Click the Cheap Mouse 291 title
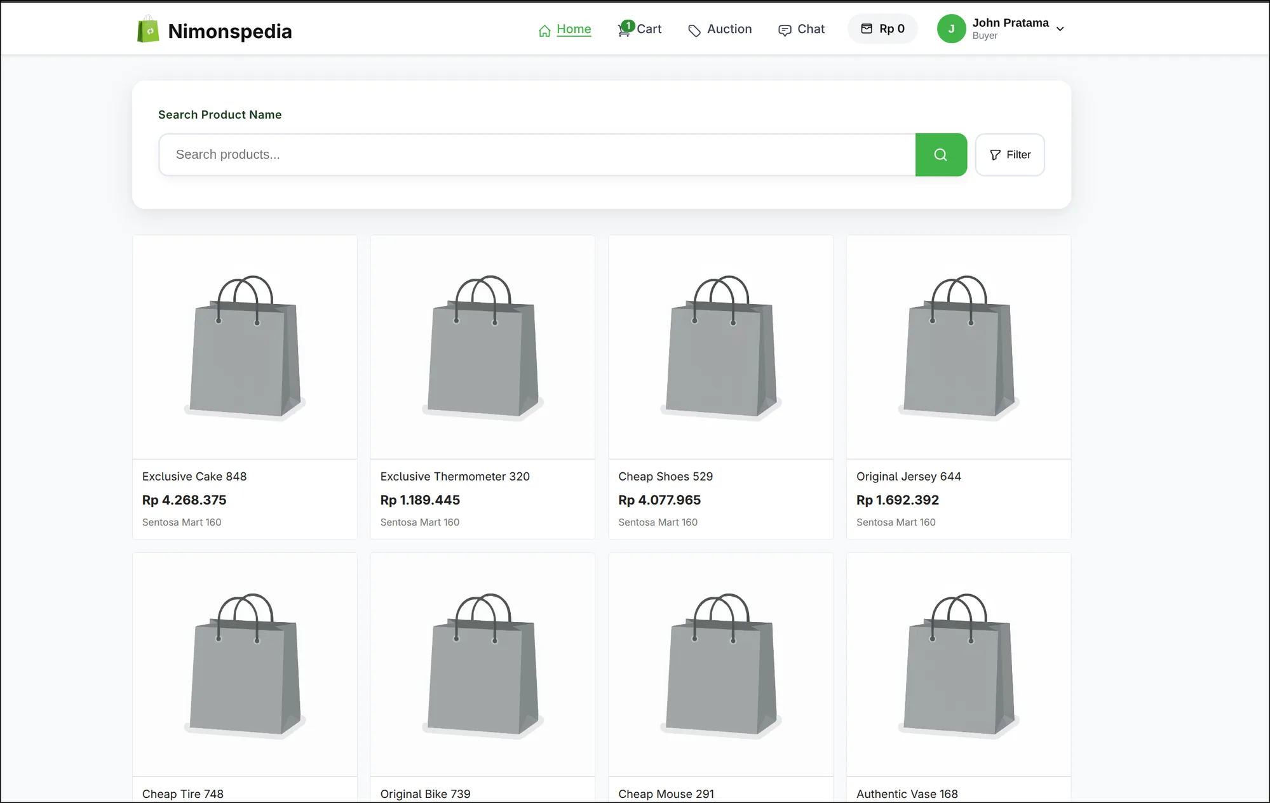The image size is (1270, 803). click(666, 794)
